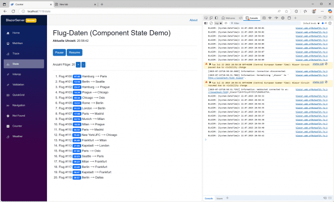The width and height of the screenshot is (334, 202).
Task: Switch to the Issues drawer tab
Action: (x=219, y=198)
